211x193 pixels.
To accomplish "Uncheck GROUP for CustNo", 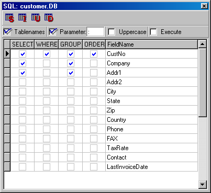I will 71,54.
